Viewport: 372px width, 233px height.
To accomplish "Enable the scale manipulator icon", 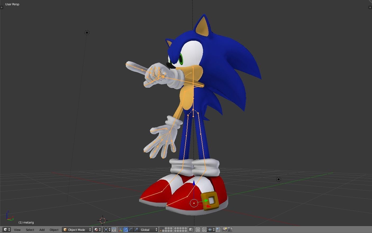I will coord(136,230).
